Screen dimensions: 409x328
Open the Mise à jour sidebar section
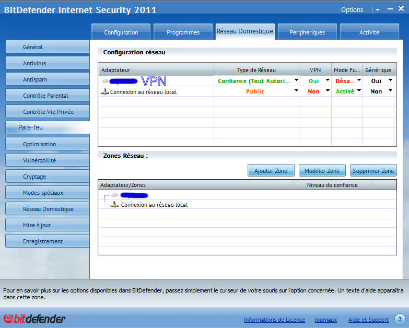(48, 225)
